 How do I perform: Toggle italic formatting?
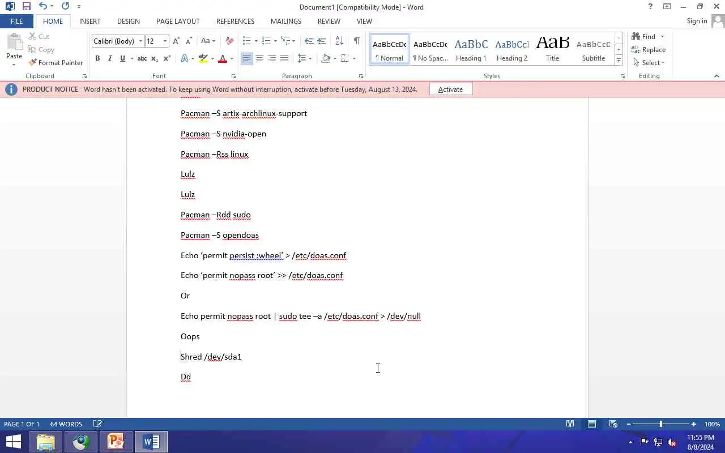point(110,58)
